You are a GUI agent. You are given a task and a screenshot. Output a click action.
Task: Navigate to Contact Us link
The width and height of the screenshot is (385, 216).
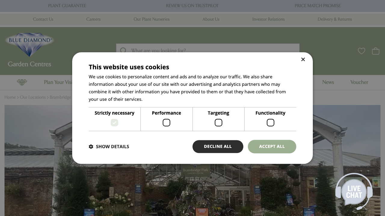[x=43, y=19]
